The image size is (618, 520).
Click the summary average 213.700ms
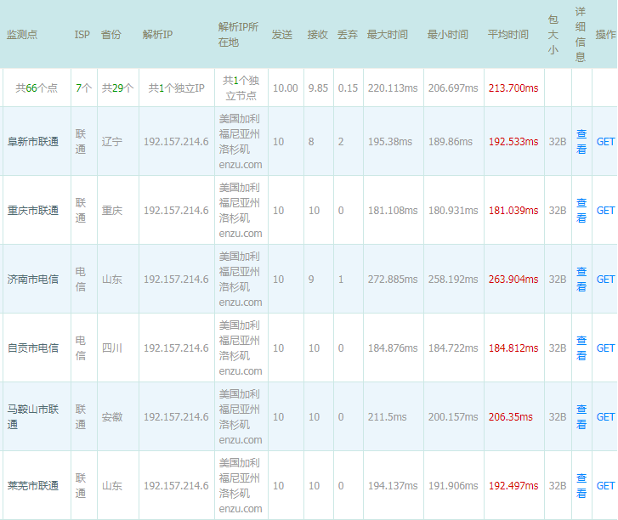tap(513, 88)
